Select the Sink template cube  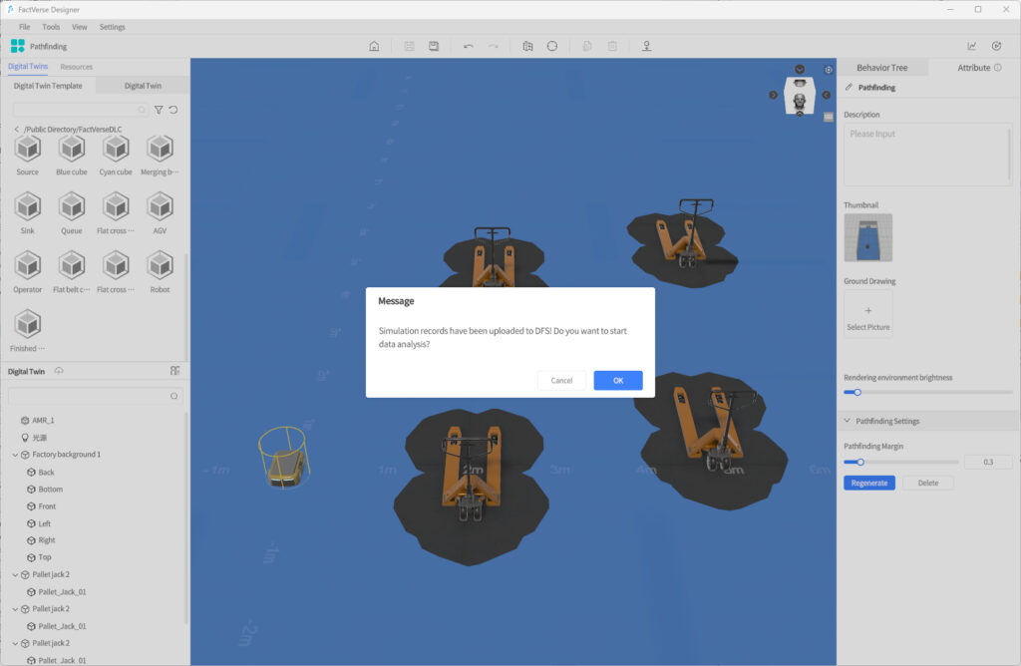[27, 207]
